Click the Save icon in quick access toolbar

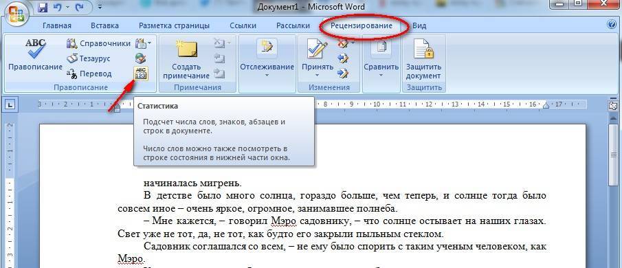click(x=43, y=7)
